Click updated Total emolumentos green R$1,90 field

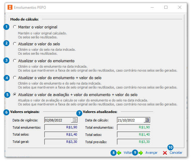pyautogui.click(x=134, y=127)
